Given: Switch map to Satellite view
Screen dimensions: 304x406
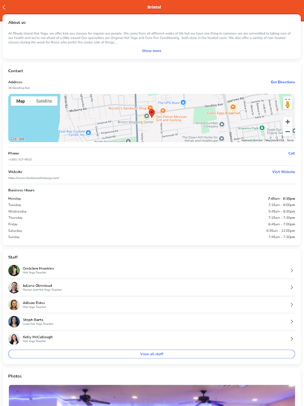Looking at the screenshot, I should tap(44, 101).
